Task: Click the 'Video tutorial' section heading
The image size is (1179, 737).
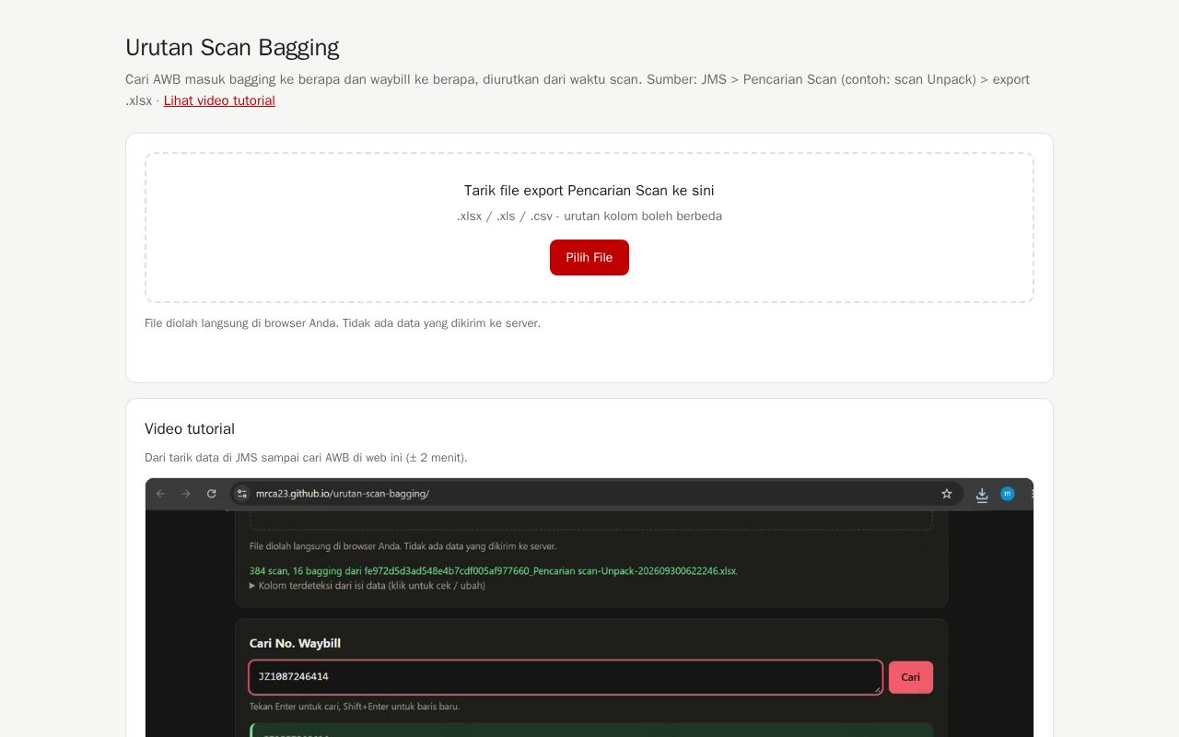Action: coord(190,429)
